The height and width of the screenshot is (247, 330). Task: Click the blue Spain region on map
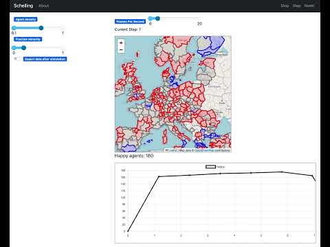(x=129, y=148)
